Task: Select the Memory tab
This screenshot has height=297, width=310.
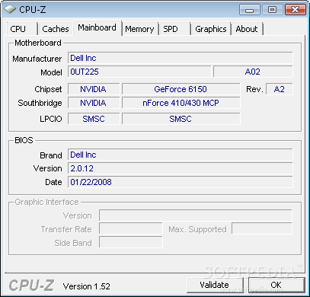Action: coord(140,29)
